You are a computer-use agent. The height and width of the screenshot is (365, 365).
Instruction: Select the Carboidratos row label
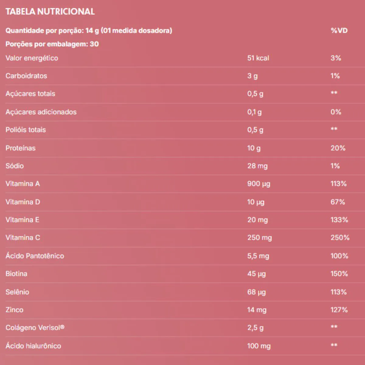tap(26, 76)
